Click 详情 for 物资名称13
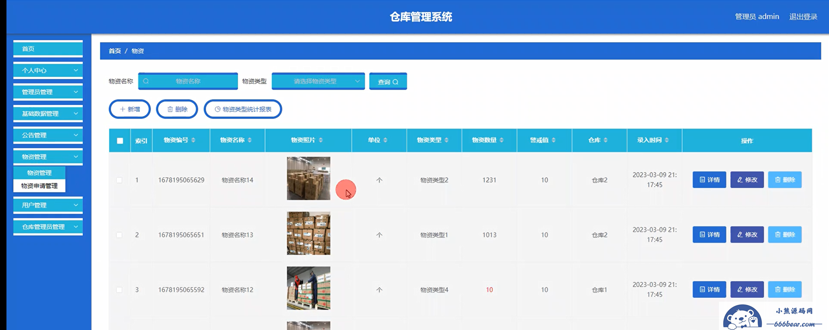 [x=709, y=234]
